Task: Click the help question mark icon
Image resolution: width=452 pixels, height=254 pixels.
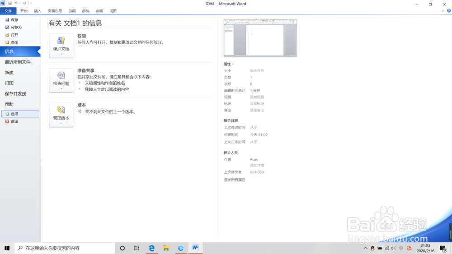Action: 449,11
